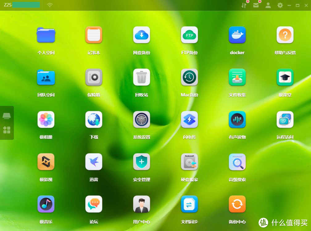This screenshot has width=311, height=231.
Task: Open the message envelope notifications
Action: click(256, 5)
